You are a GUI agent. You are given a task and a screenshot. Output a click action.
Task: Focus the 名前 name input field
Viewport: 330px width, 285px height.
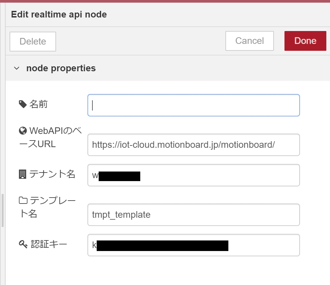point(194,105)
